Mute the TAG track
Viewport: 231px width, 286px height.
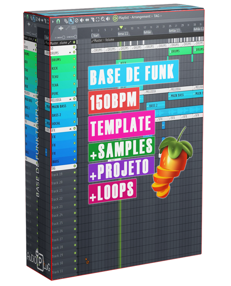tap(74, 166)
